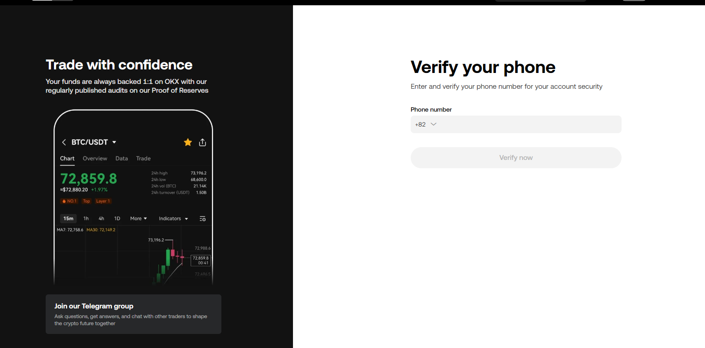This screenshot has width=705, height=348.
Task: Click the back arrow beside BTC/USDT
Action: tap(64, 142)
